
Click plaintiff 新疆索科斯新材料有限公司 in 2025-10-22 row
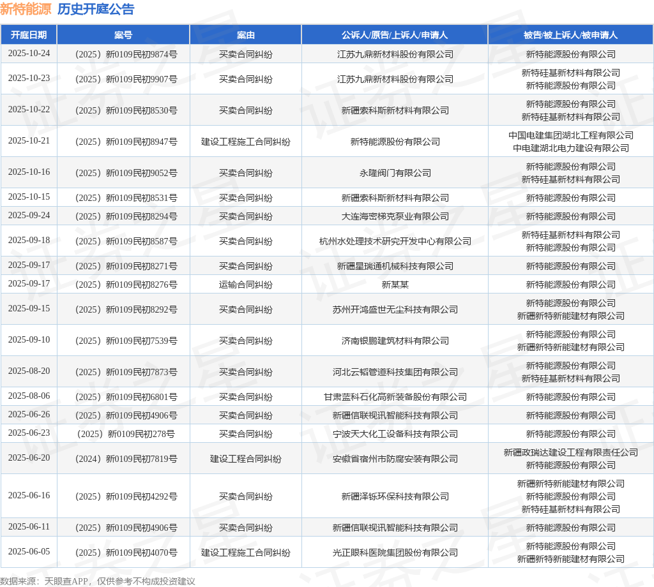(x=395, y=110)
